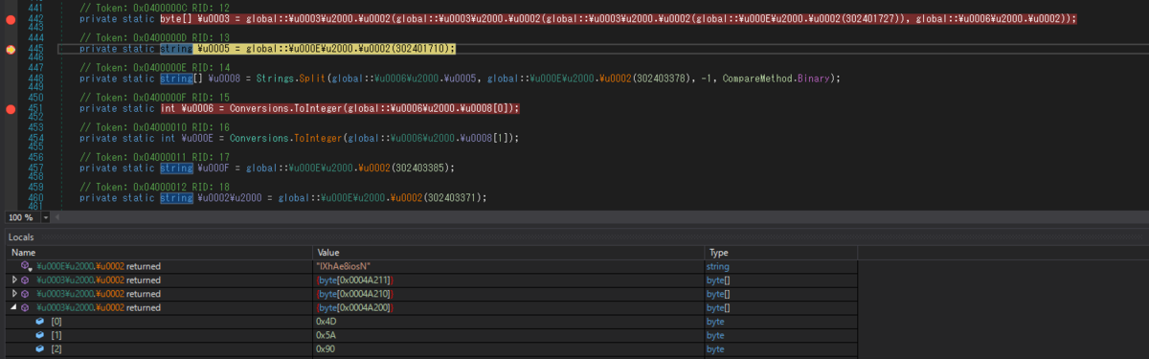The image size is (1149, 359).
Task: Click the [2] element name
Action: [56, 350]
